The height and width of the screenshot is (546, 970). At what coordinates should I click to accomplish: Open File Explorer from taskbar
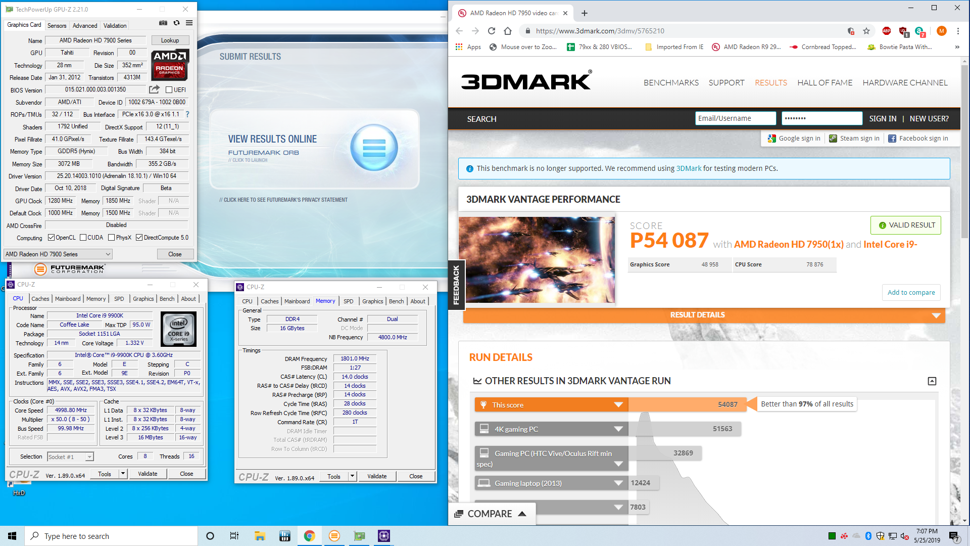[x=260, y=536]
